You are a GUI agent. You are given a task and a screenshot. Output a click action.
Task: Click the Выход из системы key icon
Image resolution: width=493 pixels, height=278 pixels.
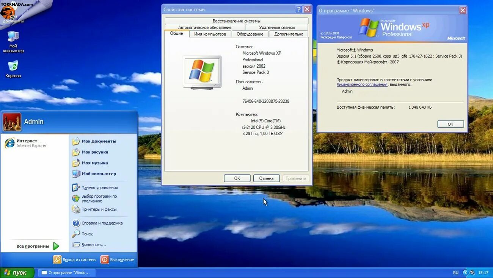pyautogui.click(x=57, y=259)
